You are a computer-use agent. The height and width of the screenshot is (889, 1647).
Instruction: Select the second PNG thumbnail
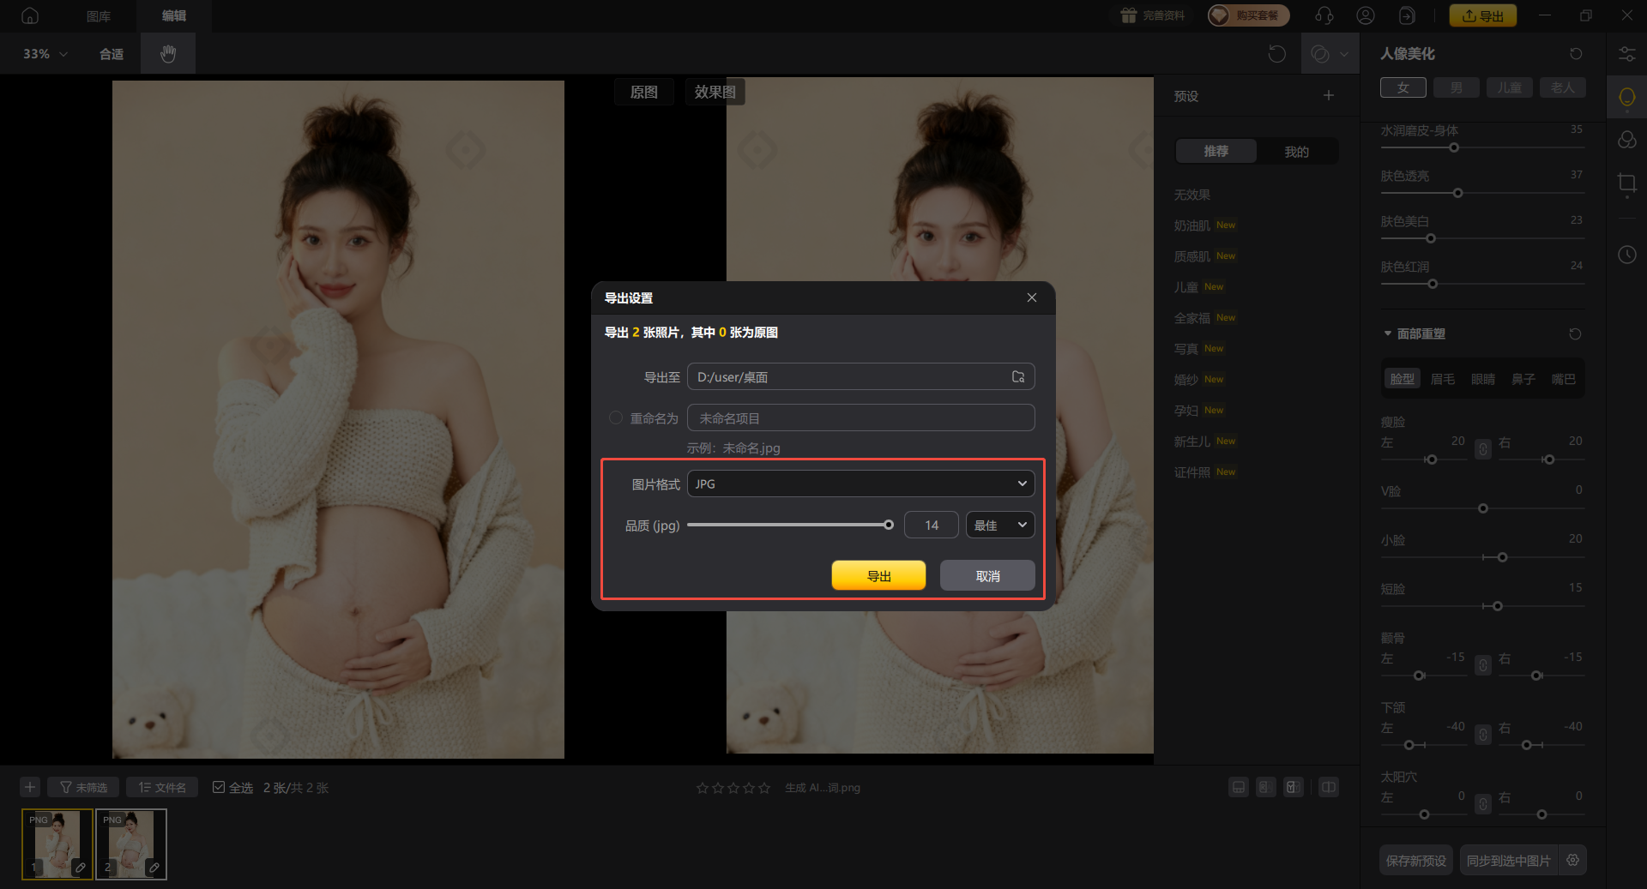131,844
